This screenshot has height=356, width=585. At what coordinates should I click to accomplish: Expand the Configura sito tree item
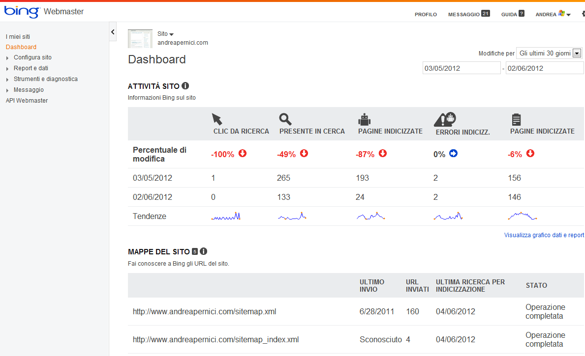click(8, 58)
